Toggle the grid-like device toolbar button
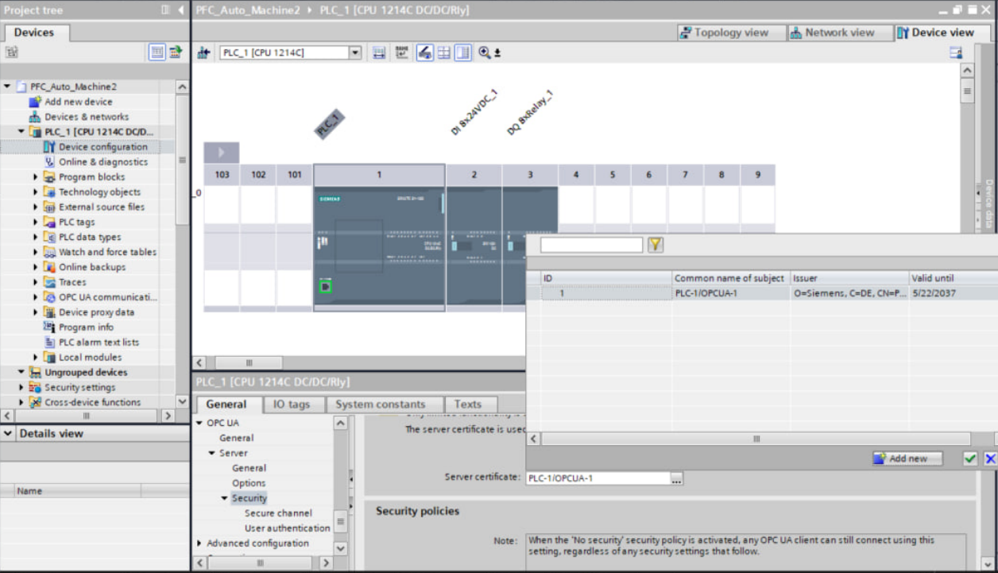Screen dimensions: 998x573 pos(444,53)
